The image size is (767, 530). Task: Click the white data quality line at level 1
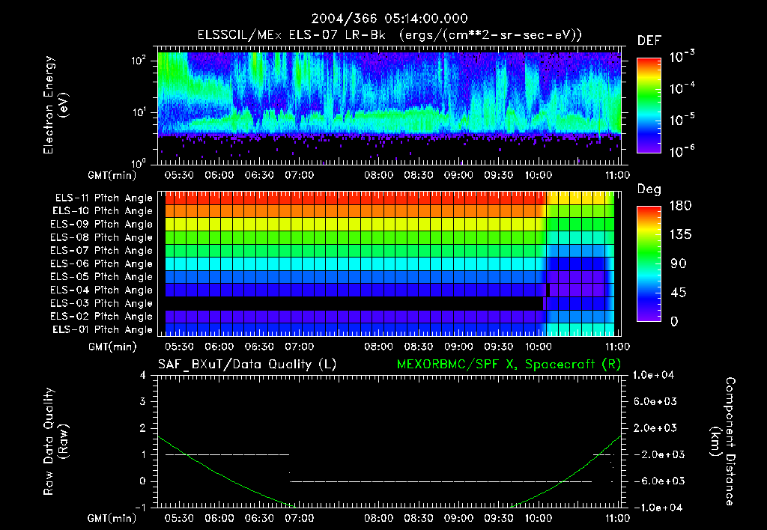228,454
